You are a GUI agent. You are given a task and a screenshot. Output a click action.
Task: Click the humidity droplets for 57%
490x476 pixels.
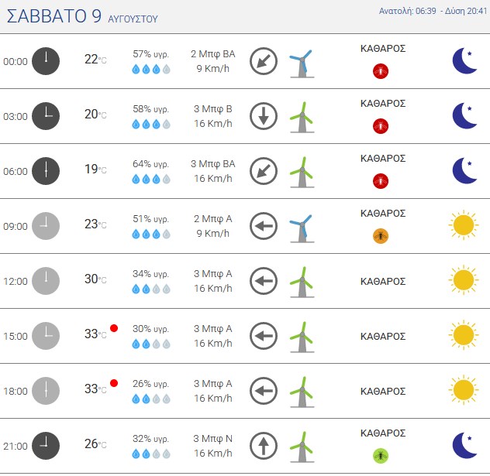(x=151, y=69)
